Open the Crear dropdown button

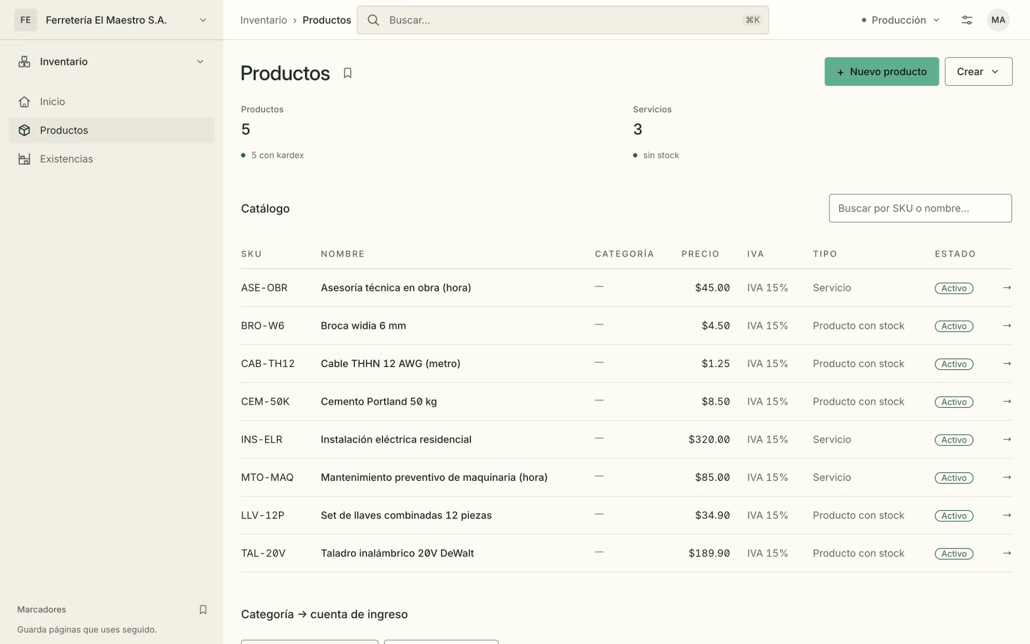click(x=979, y=71)
